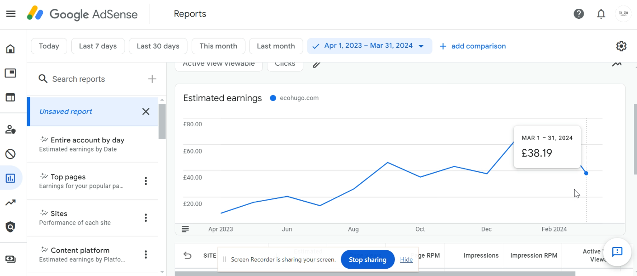The height and width of the screenshot is (276, 637).
Task: Open options menu for Sites report
Action: tap(146, 218)
